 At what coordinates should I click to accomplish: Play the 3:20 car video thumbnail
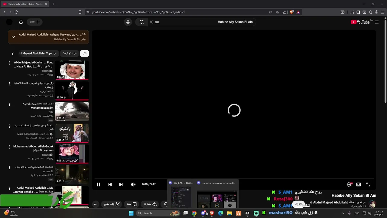pyautogui.click(x=72, y=111)
